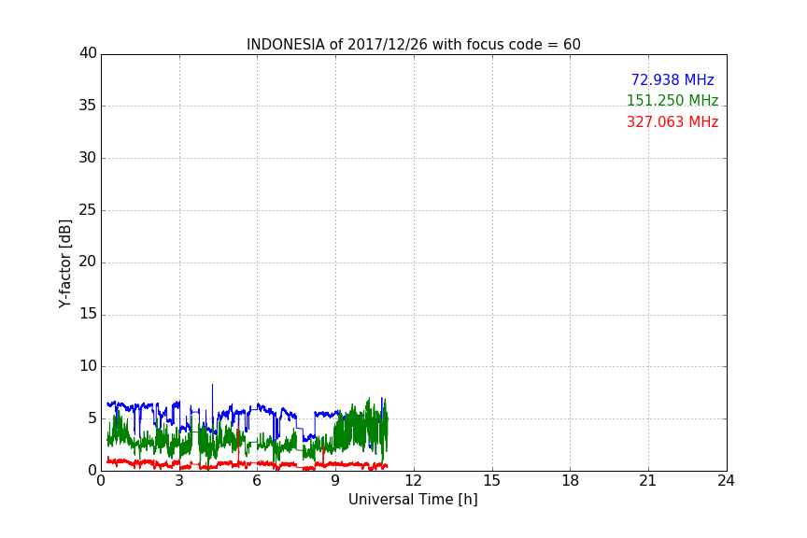Select the green "151.250 MHz" legend label
This screenshot has width=807, height=538.
(x=672, y=100)
